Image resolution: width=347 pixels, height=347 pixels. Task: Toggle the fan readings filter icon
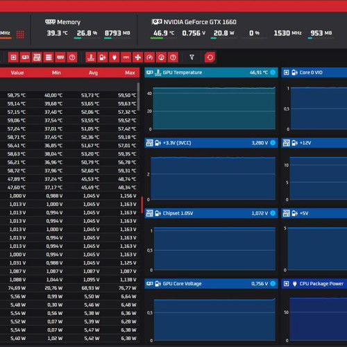coord(138,58)
